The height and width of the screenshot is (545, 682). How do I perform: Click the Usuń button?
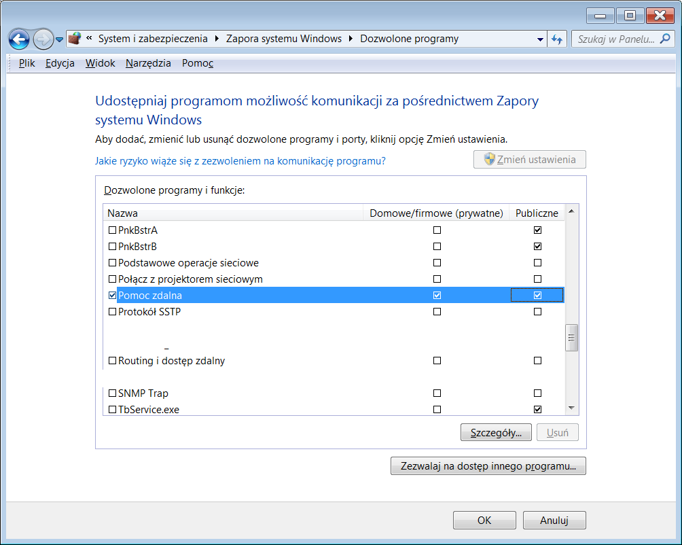point(557,432)
